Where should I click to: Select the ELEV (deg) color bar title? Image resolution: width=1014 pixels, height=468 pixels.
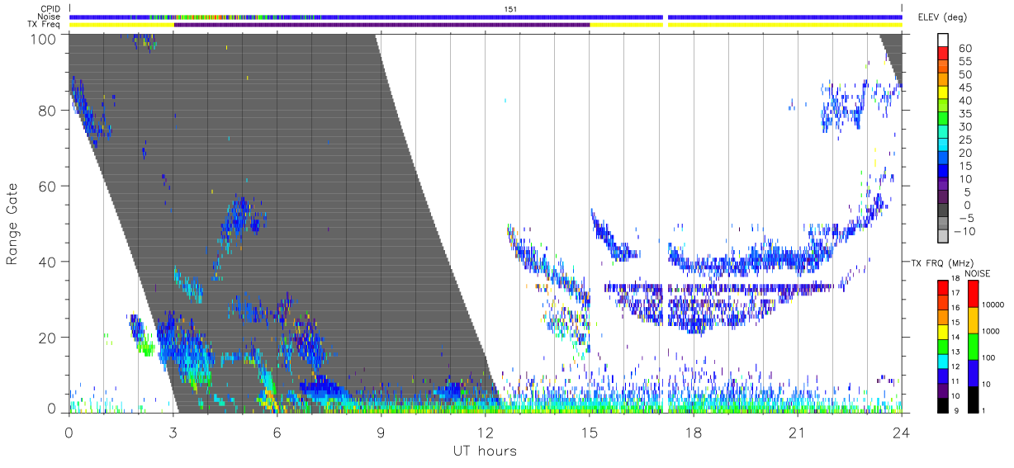point(944,17)
